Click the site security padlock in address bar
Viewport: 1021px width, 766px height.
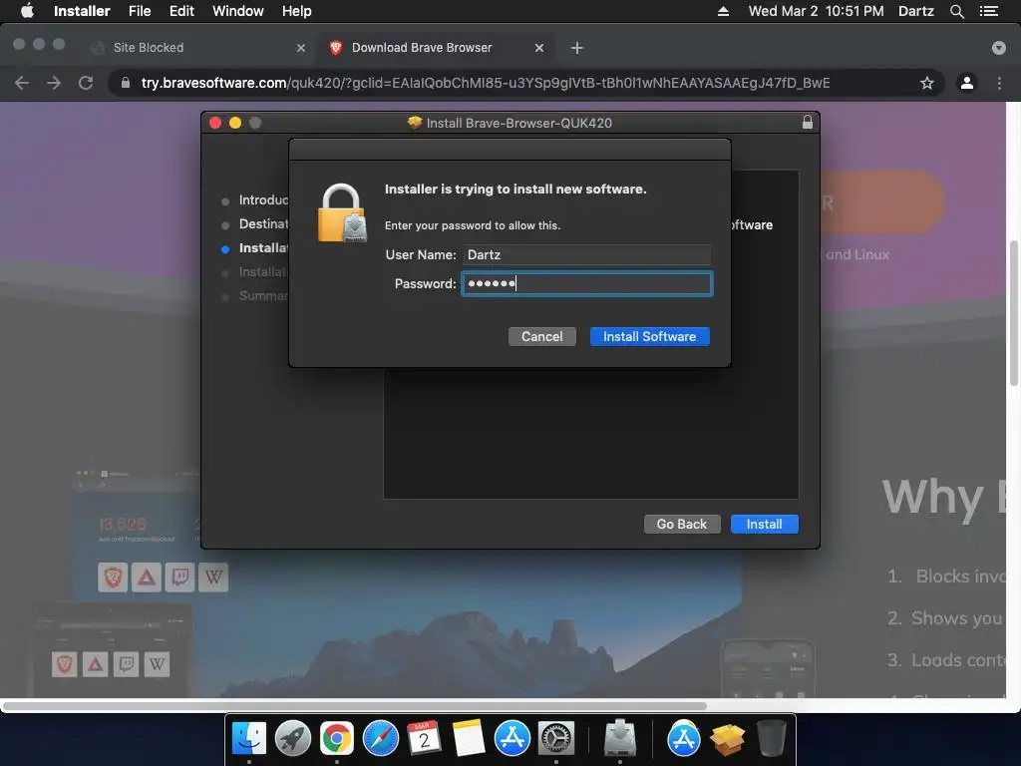126,83
